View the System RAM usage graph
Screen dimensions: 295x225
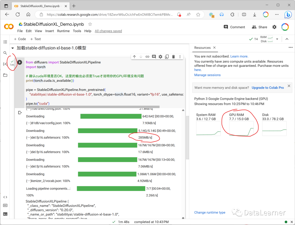(208, 128)
